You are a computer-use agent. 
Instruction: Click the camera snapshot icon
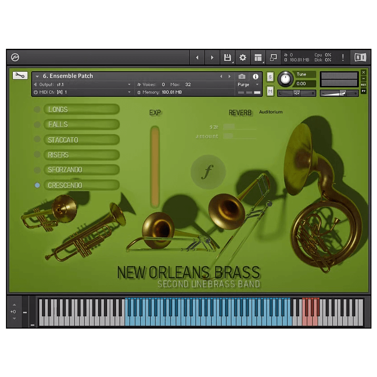point(242,77)
